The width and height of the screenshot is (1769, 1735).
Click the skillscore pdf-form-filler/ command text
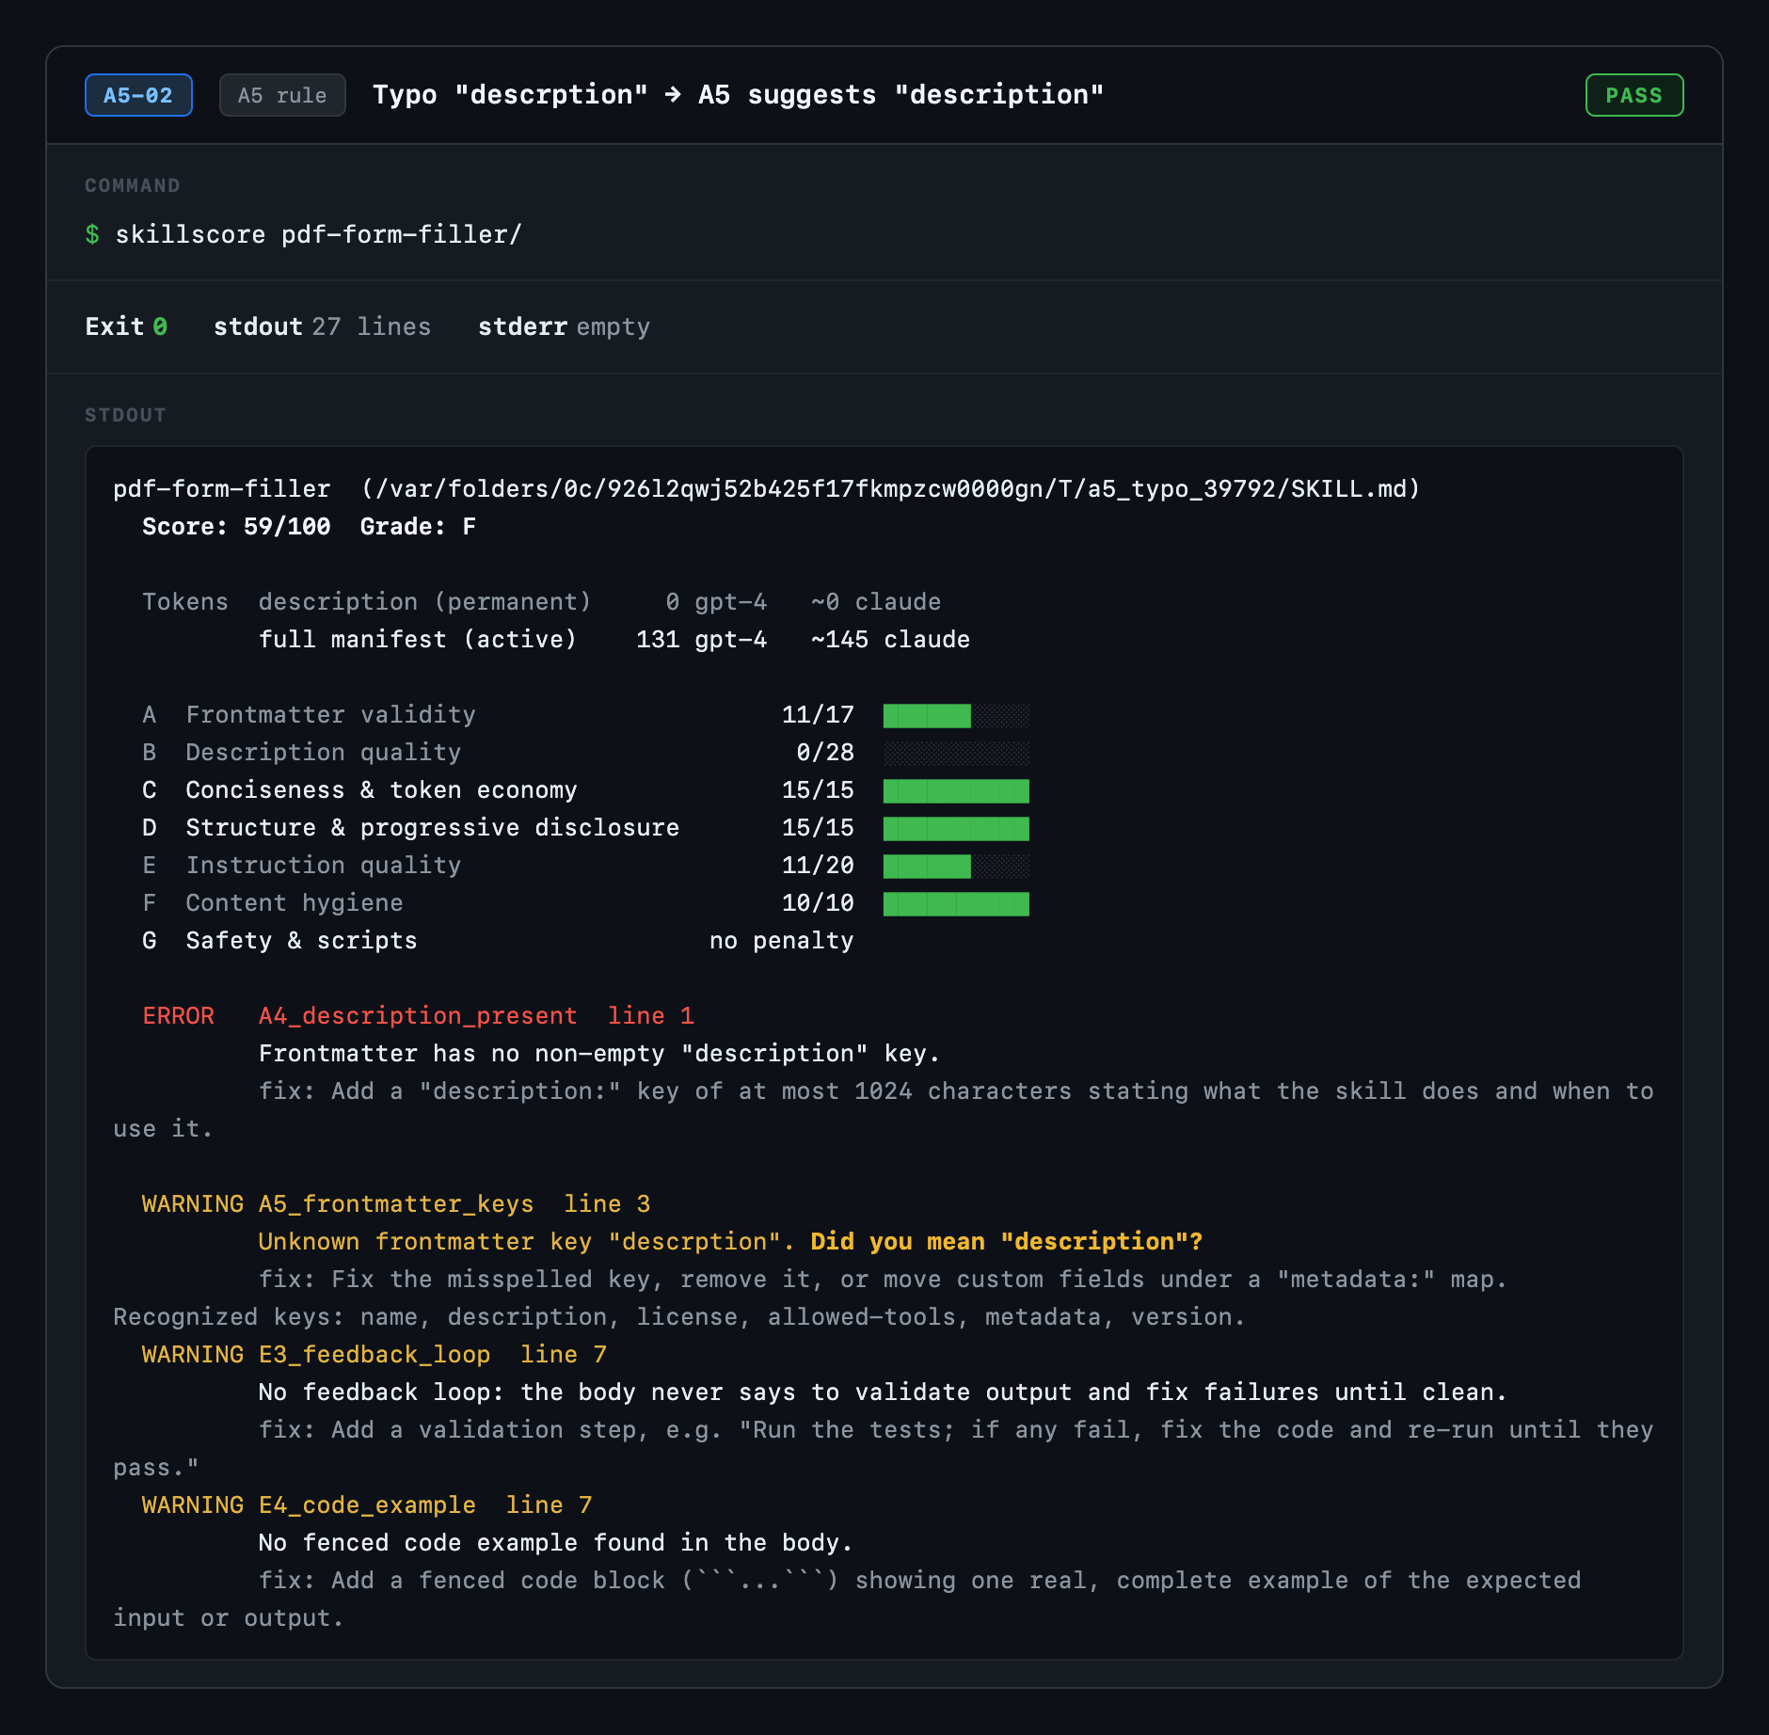[318, 234]
